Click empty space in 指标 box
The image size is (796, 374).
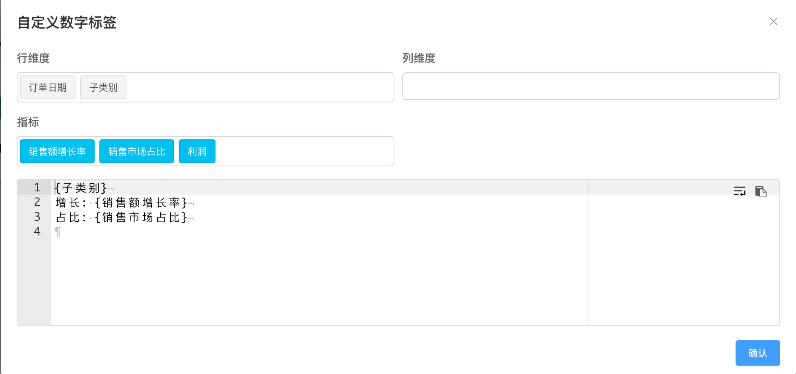click(304, 151)
